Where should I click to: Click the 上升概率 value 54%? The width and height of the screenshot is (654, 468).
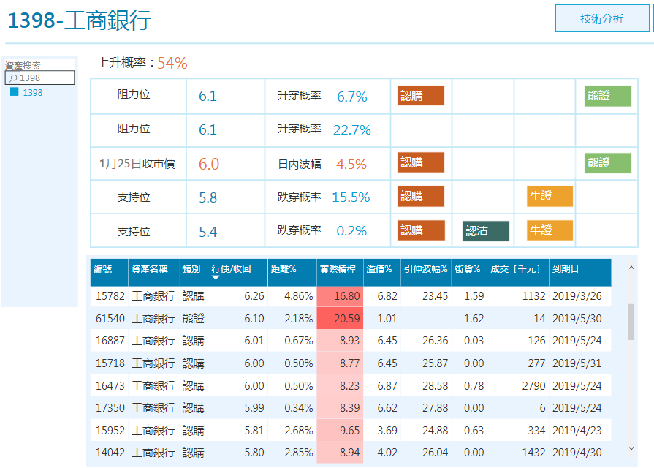(172, 64)
